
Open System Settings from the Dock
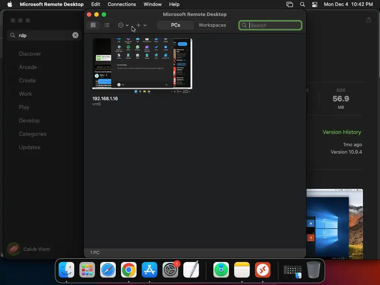click(170, 270)
